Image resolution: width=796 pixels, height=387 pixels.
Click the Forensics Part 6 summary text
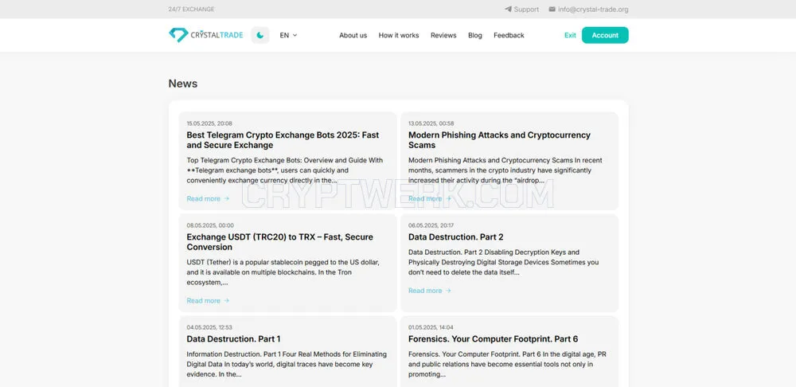(507, 364)
